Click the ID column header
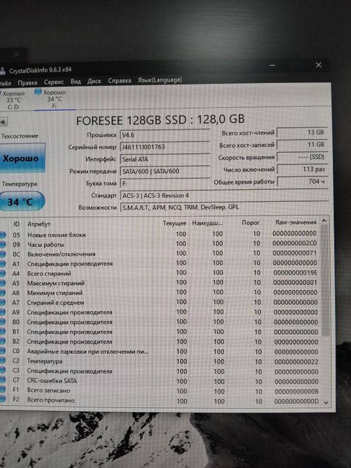Viewport: 351px width, 468px height. 17,224
